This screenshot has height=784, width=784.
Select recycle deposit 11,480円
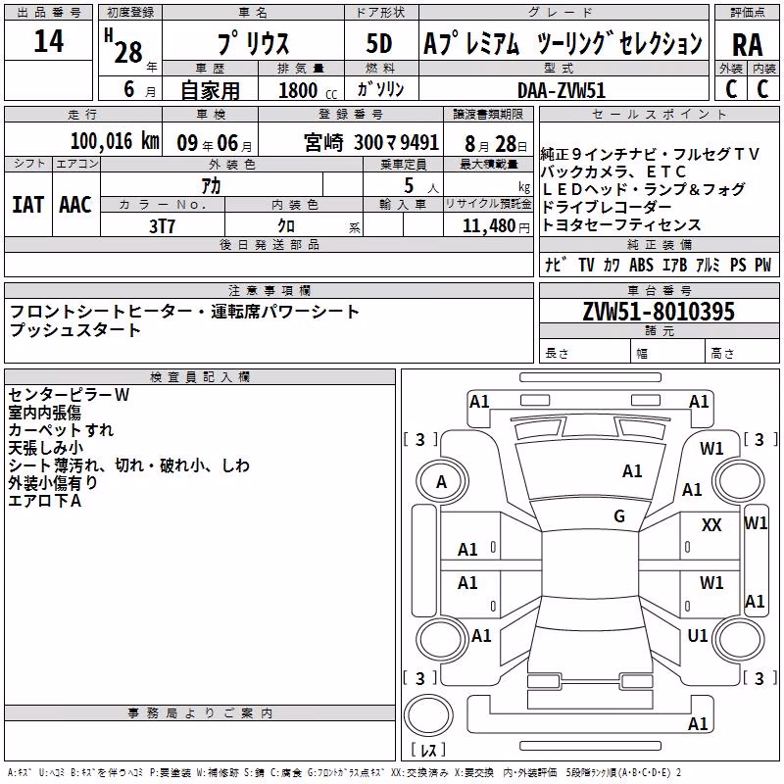point(496,226)
